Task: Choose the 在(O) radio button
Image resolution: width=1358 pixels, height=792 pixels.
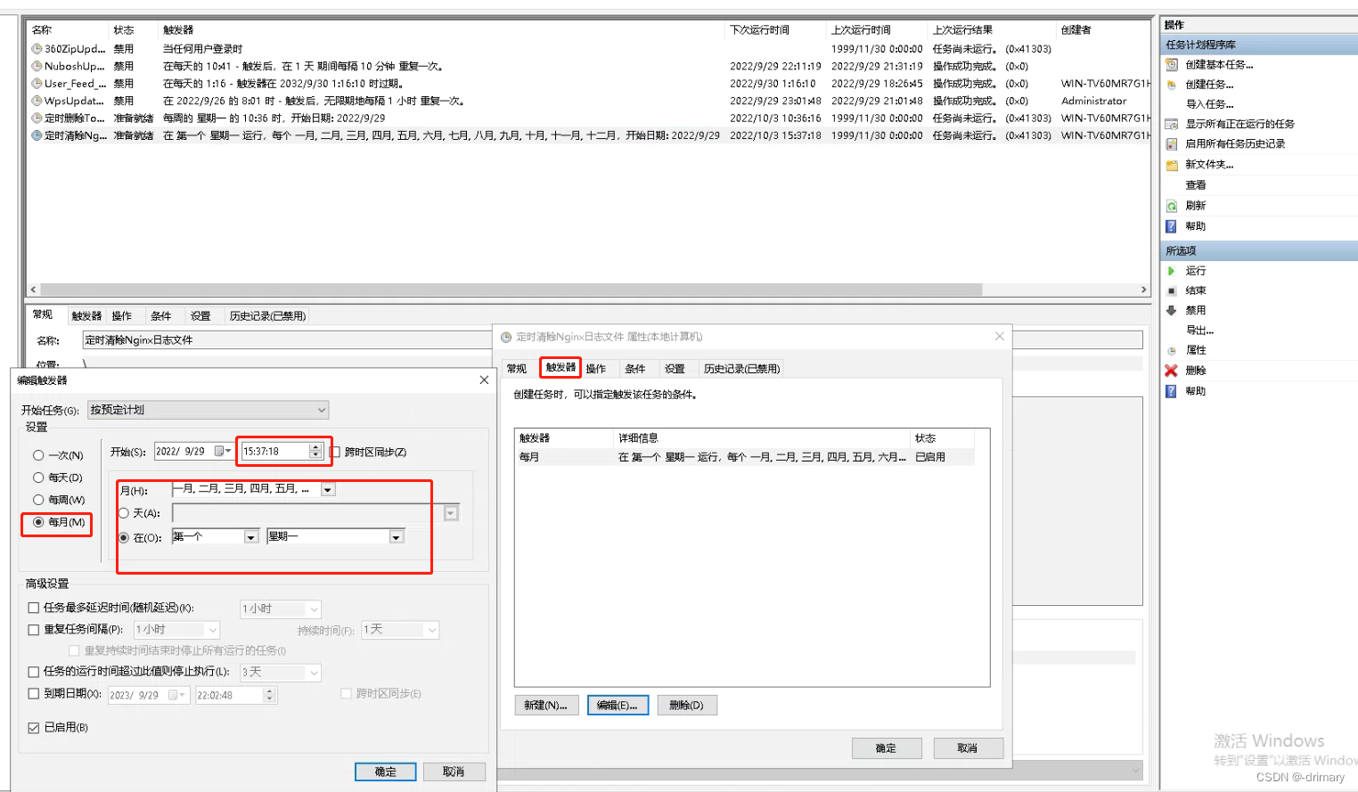Action: (124, 537)
